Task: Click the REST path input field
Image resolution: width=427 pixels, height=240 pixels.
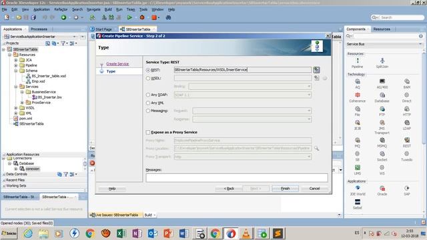Action: (243, 70)
